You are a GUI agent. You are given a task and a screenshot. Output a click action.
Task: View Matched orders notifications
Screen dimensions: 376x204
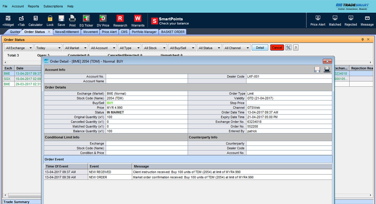(x=335, y=21)
